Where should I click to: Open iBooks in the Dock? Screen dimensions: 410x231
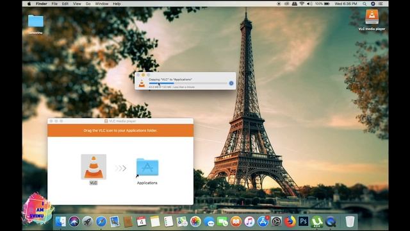(x=236, y=221)
